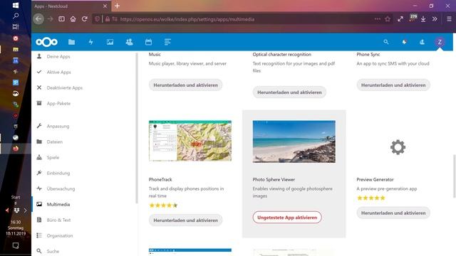Click PhoneTrack app title
Viewport: 456px width, 256px height.
click(160, 179)
